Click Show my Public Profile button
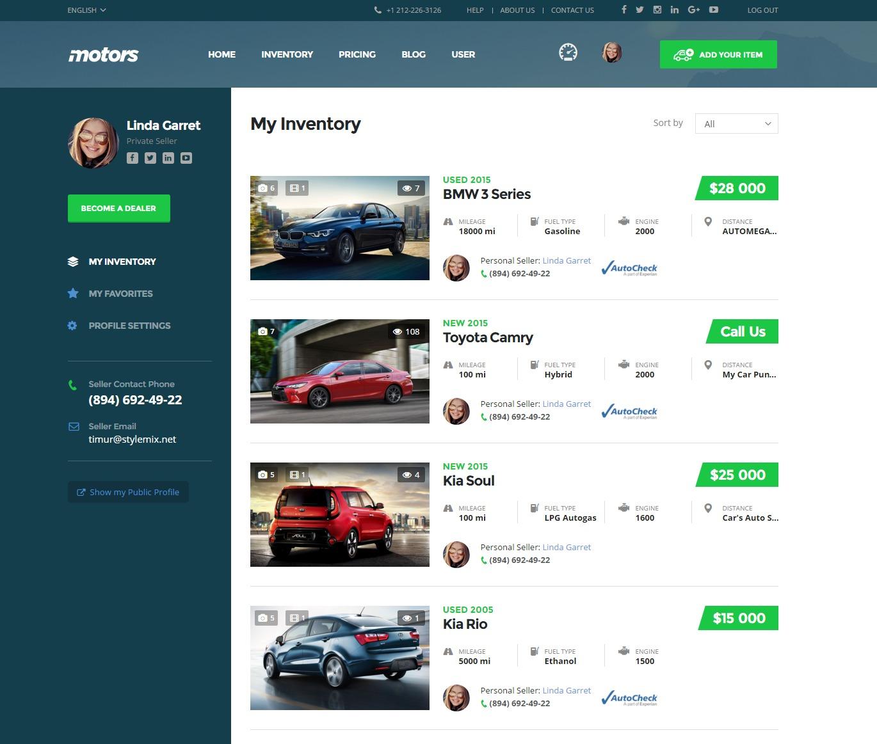Image resolution: width=877 pixels, height=744 pixels. [x=128, y=492]
